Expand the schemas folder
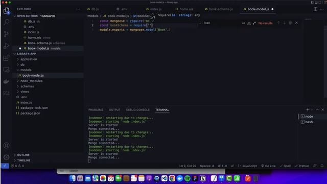This screenshot has height=184, width=327. coord(27,86)
